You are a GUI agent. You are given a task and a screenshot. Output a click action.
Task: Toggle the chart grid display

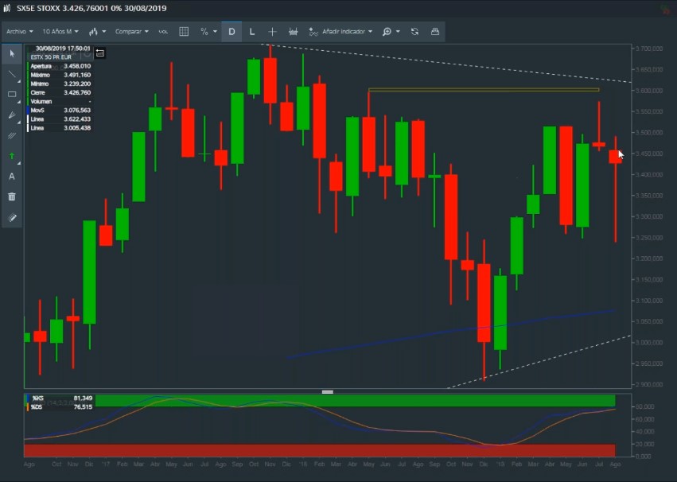[x=184, y=32]
